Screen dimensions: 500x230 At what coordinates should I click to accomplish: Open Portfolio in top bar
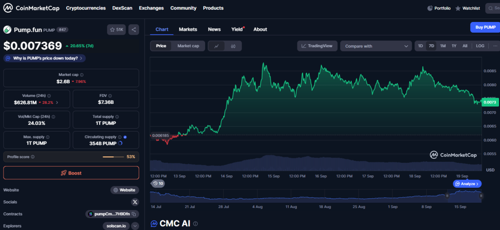tap(439, 8)
